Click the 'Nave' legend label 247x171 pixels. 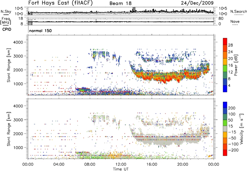235,21
